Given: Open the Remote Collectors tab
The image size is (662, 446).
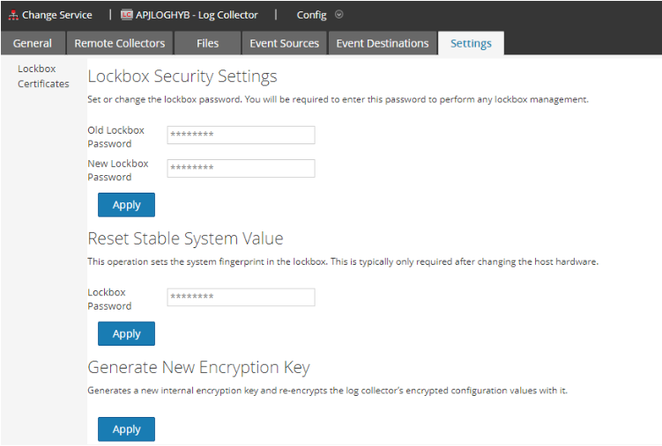Looking at the screenshot, I should click(119, 43).
